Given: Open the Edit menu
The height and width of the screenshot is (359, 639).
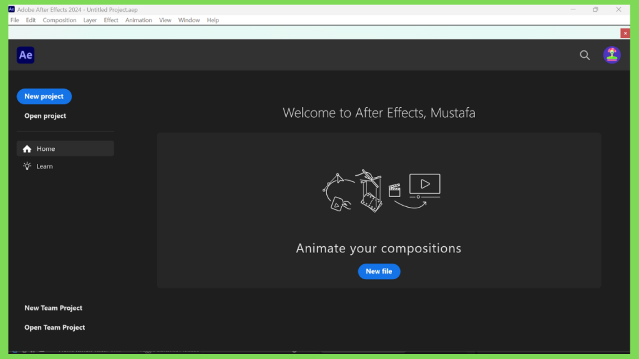Looking at the screenshot, I should [31, 20].
